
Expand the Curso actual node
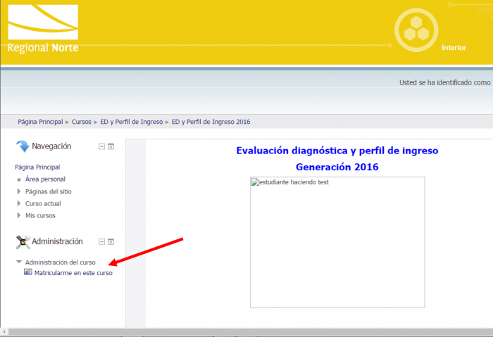coord(19,203)
